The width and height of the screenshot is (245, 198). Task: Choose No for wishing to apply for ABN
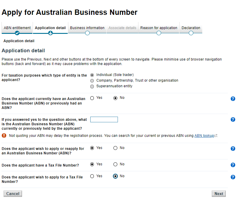[115, 148]
